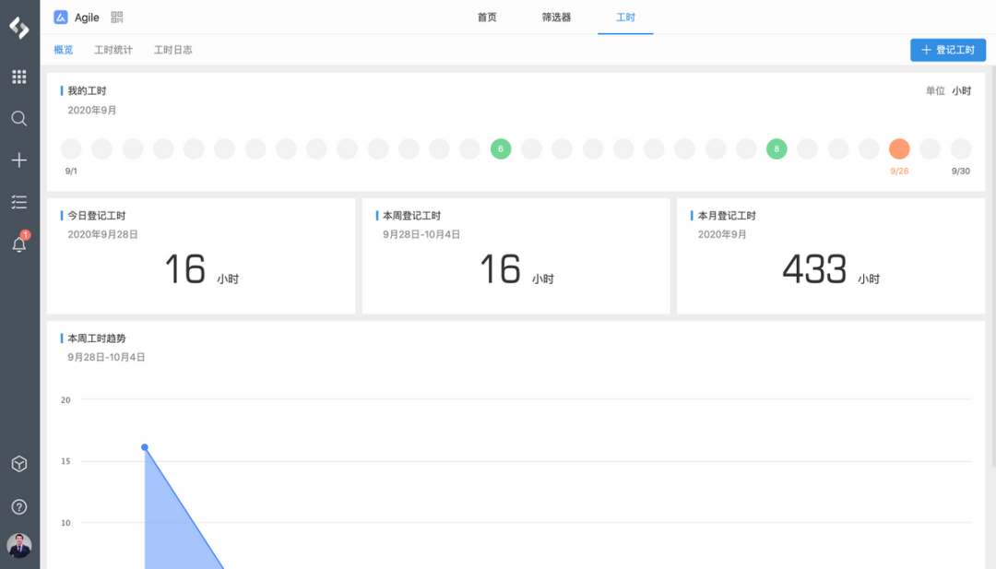996x569 pixels.
Task: Select the green day circle showing 8
Action: click(777, 149)
